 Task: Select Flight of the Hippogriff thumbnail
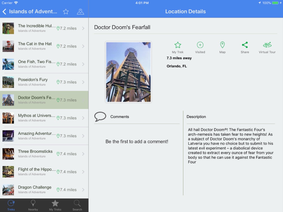(x=8, y=172)
